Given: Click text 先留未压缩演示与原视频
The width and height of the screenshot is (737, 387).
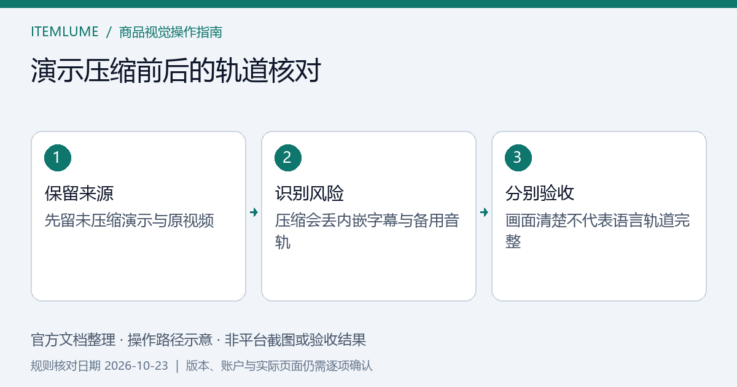Looking at the screenshot, I should click(x=130, y=221).
